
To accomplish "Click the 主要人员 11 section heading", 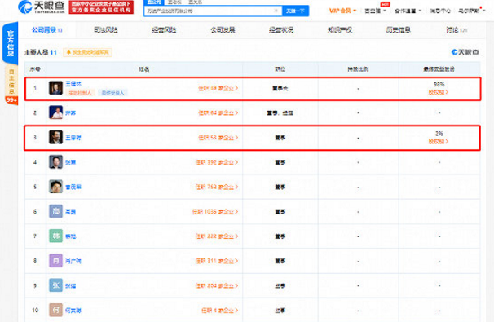I will tap(40, 52).
